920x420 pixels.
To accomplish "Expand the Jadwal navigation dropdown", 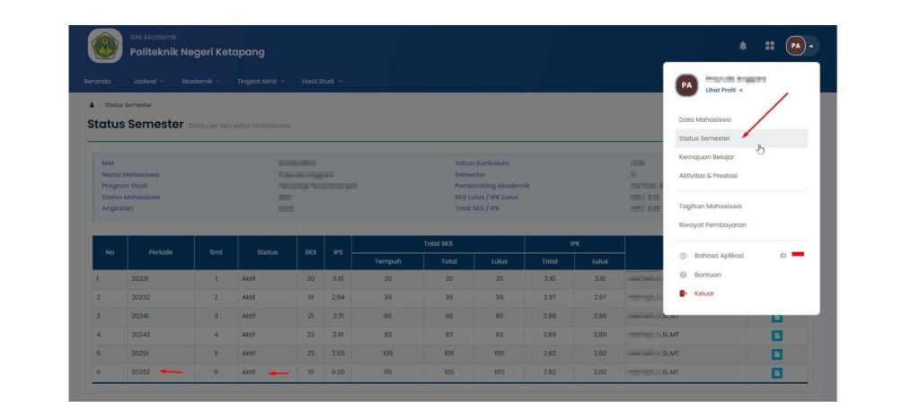I will point(148,82).
